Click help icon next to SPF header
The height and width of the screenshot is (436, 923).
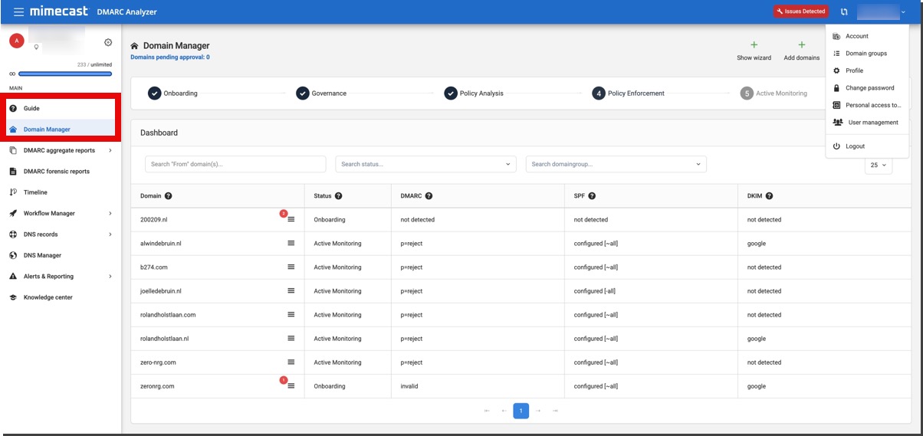pyautogui.click(x=592, y=196)
